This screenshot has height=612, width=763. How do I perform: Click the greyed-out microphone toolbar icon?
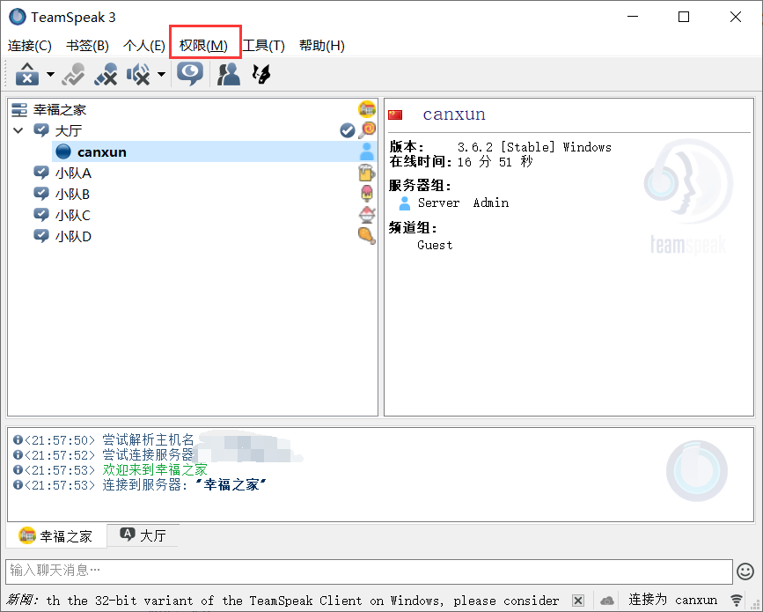[73, 74]
